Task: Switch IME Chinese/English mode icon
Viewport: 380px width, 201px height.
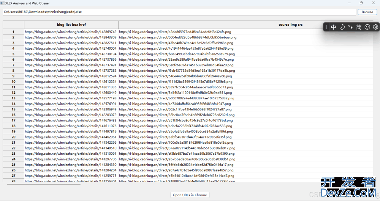Action: [334, 27]
